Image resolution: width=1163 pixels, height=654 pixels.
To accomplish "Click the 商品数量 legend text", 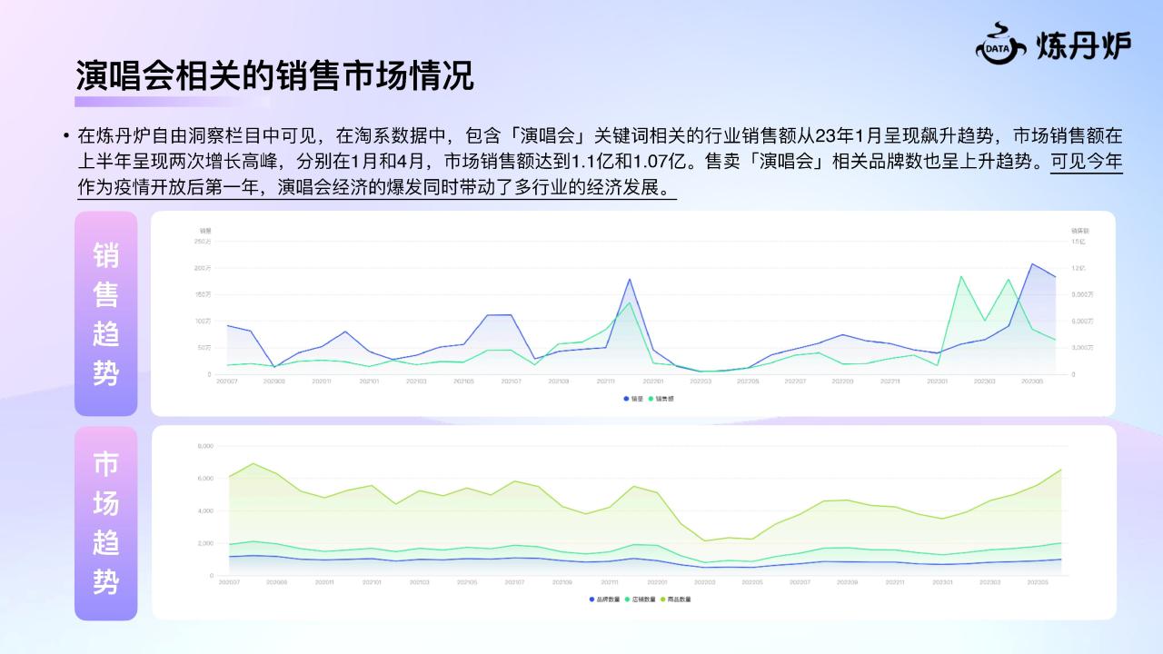I will pyautogui.click(x=679, y=599).
